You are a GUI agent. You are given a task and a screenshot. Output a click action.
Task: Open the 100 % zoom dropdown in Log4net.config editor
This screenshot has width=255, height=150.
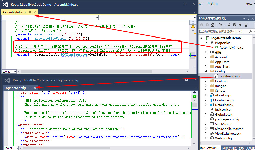(x=17, y=148)
